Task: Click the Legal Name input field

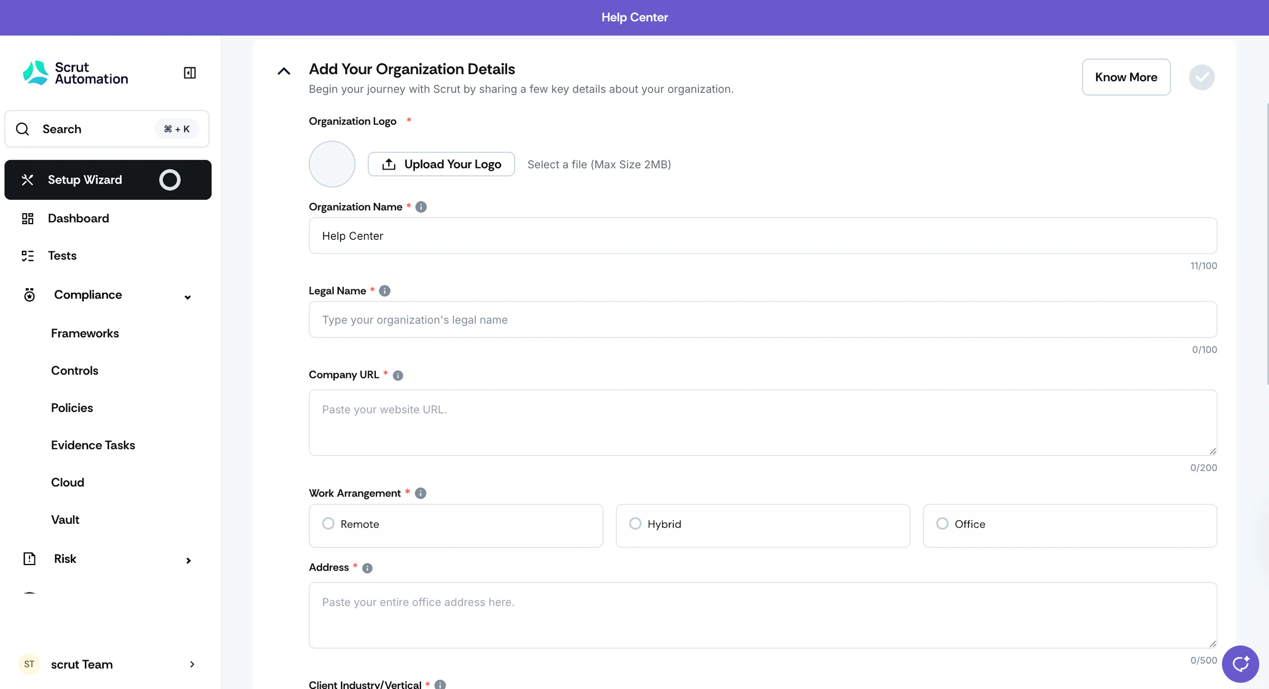Action: 763,320
